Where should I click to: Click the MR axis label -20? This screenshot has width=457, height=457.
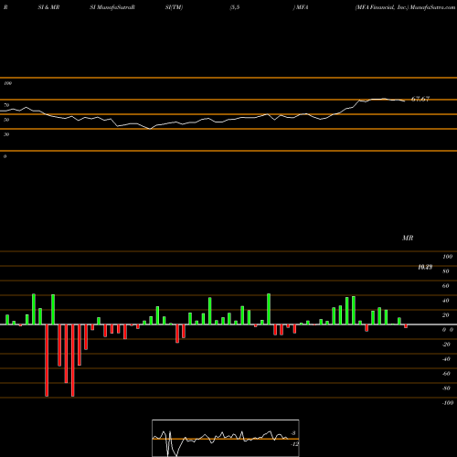click(446, 345)
